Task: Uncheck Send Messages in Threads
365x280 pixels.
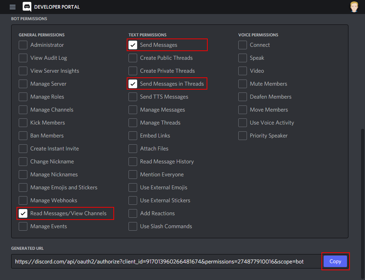Action: [x=133, y=84]
